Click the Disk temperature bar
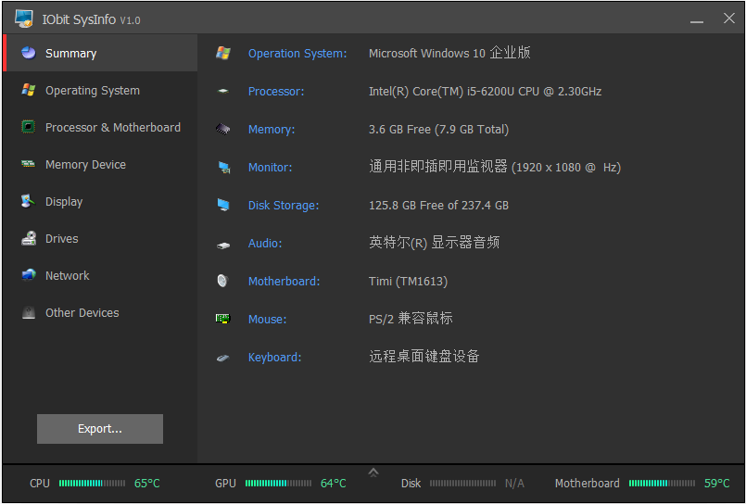The height and width of the screenshot is (504, 746). pos(462,483)
